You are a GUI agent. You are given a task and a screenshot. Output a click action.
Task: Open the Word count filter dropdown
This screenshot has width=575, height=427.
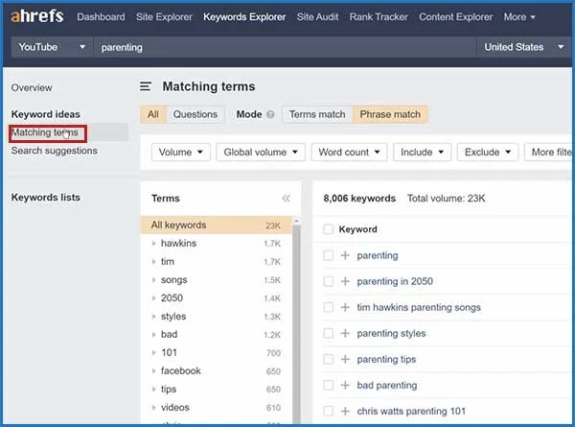(349, 152)
